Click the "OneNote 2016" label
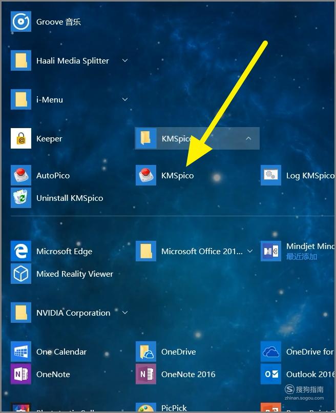 [x=188, y=374]
